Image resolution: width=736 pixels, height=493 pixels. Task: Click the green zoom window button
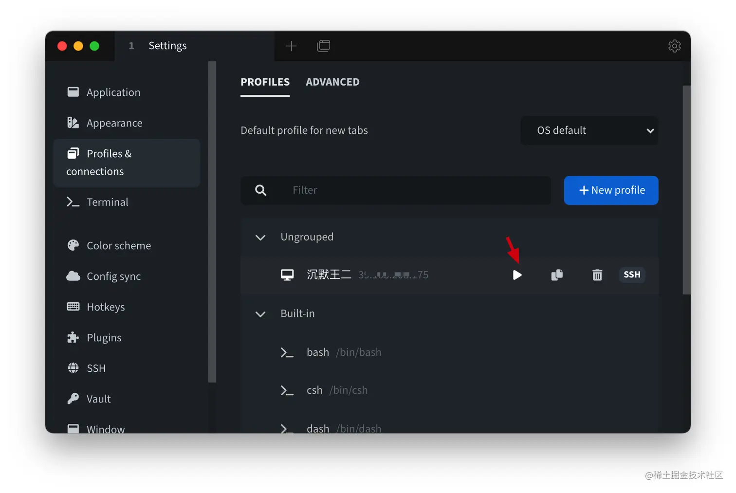pyautogui.click(x=94, y=46)
